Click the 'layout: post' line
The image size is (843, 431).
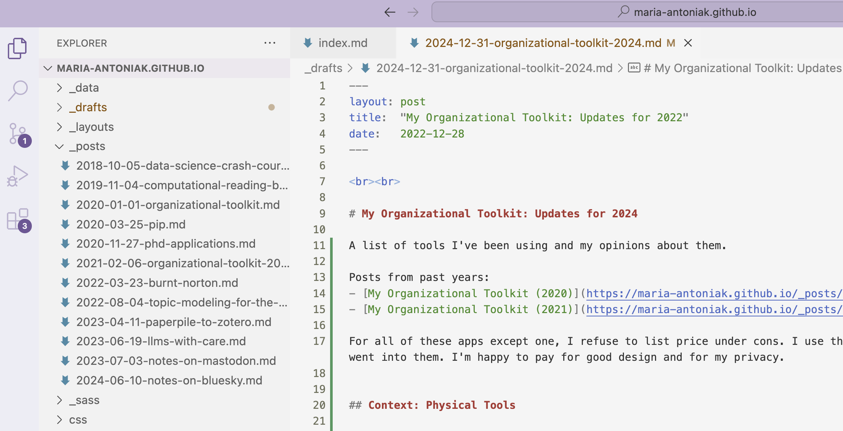[x=387, y=102]
